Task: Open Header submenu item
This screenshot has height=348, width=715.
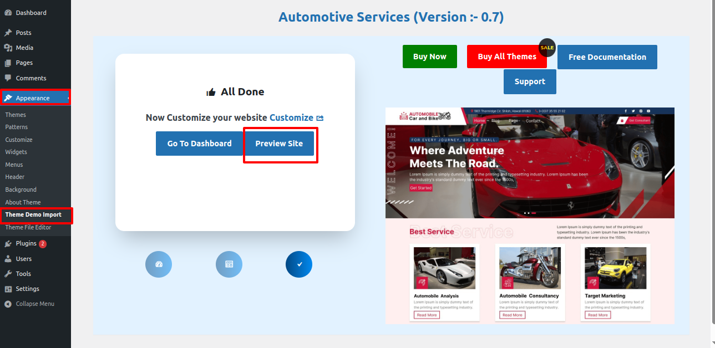Action: (x=15, y=177)
